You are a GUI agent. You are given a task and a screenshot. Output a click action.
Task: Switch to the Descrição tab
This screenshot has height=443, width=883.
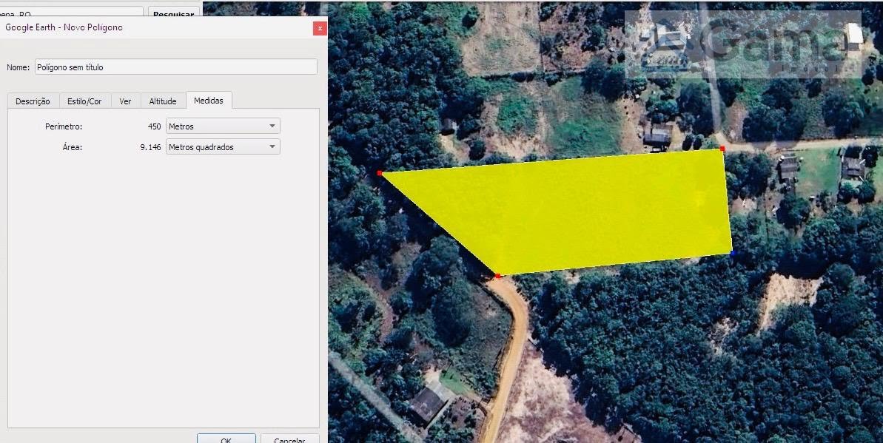33,101
